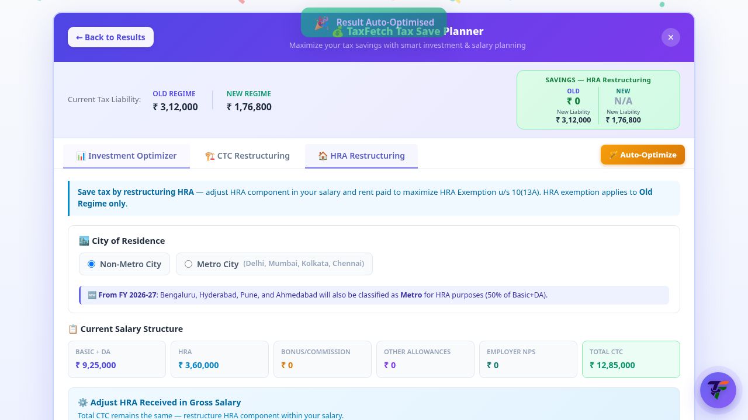This screenshot has width=748, height=420.
Task: Click the FY 2026-27 metro classification notice
Action: tap(374, 295)
